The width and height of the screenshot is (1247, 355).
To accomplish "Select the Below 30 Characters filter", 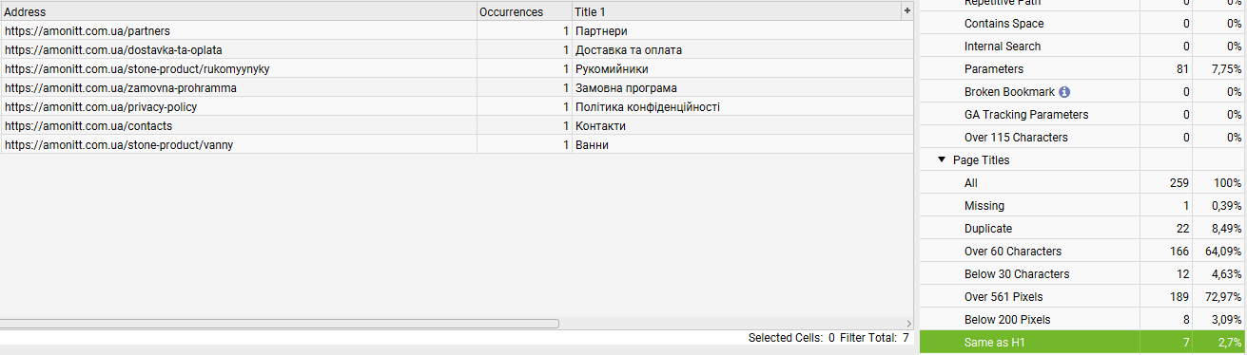I will tap(1083, 273).
